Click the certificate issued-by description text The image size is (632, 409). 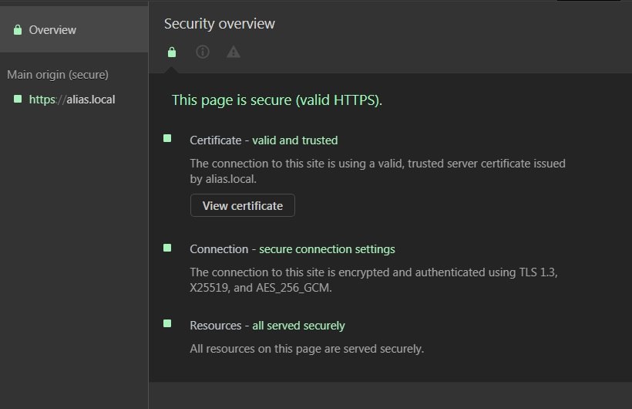click(x=378, y=171)
